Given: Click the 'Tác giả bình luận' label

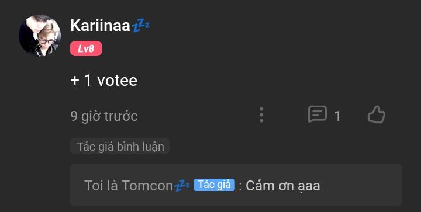Looking at the screenshot, I should pos(120,147).
